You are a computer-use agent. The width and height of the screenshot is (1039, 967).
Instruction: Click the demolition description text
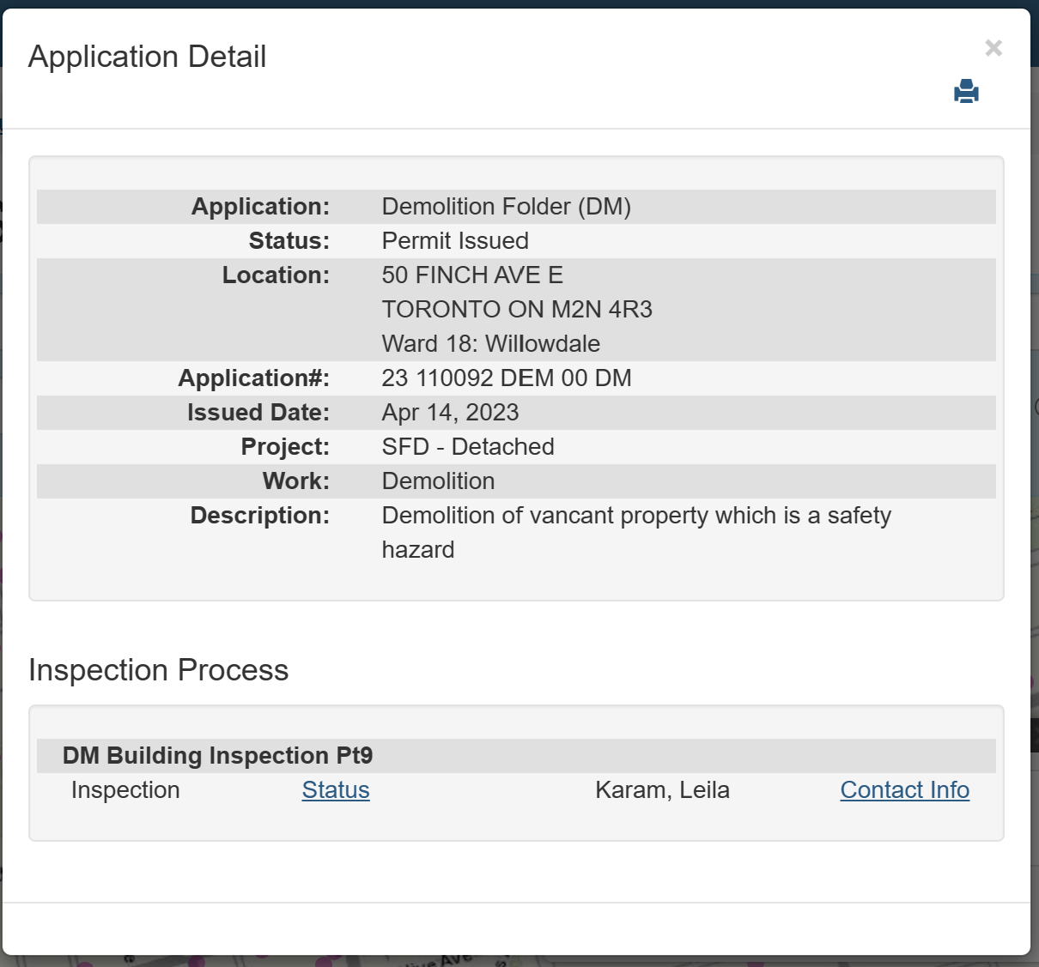tap(635, 516)
